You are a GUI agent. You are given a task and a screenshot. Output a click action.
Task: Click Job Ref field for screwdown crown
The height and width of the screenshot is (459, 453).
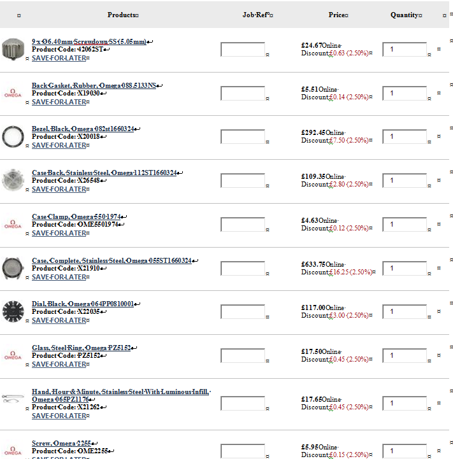pos(242,50)
